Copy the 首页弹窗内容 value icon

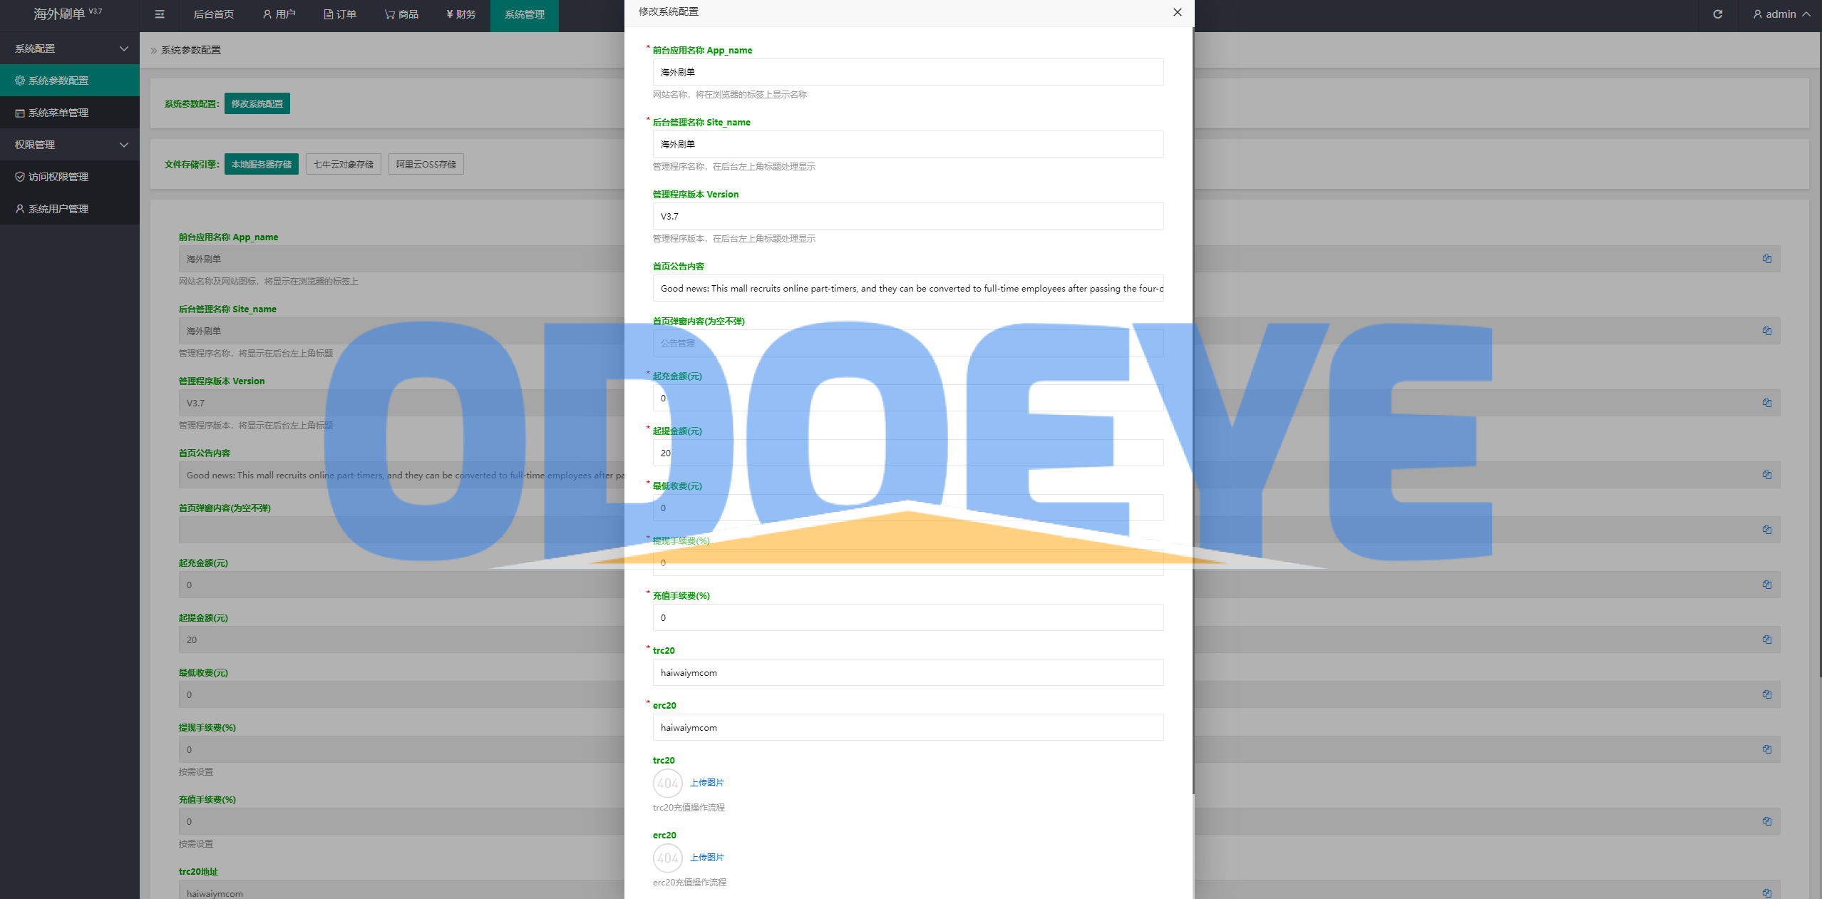[x=1767, y=530]
